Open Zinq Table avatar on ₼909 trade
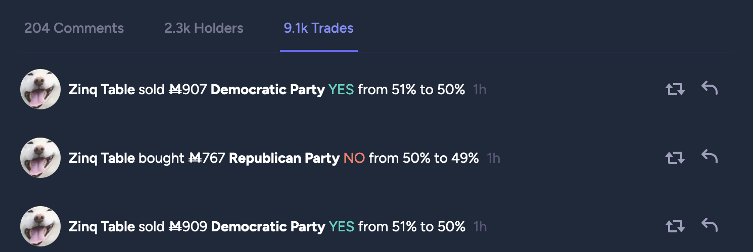 click(40, 226)
